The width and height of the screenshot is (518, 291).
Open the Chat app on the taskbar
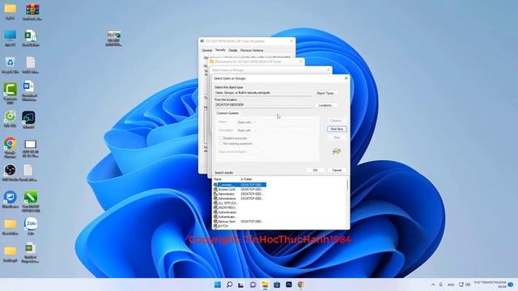click(253, 285)
